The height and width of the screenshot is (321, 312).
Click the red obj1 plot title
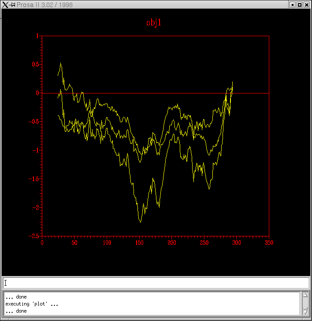pos(154,22)
